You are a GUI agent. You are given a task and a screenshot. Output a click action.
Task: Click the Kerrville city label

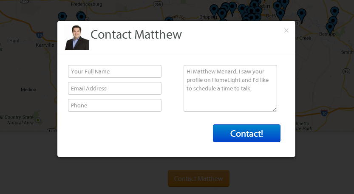pyautogui.click(x=45, y=45)
